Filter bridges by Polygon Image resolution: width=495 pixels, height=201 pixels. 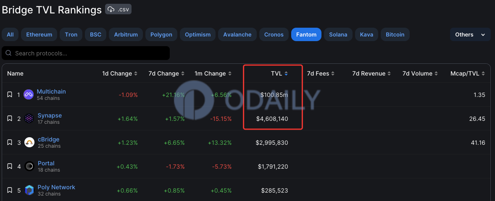pyautogui.click(x=161, y=35)
